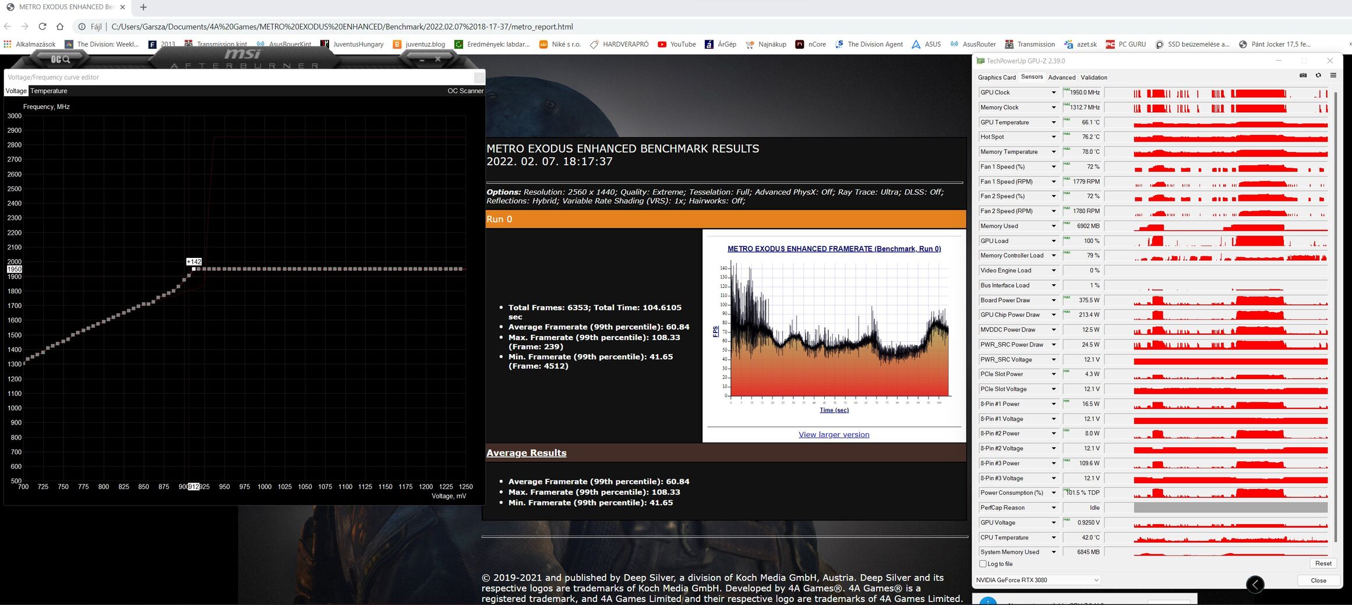The width and height of the screenshot is (1352, 605).
Task: Open the nCore bookmark
Action: [x=811, y=44]
